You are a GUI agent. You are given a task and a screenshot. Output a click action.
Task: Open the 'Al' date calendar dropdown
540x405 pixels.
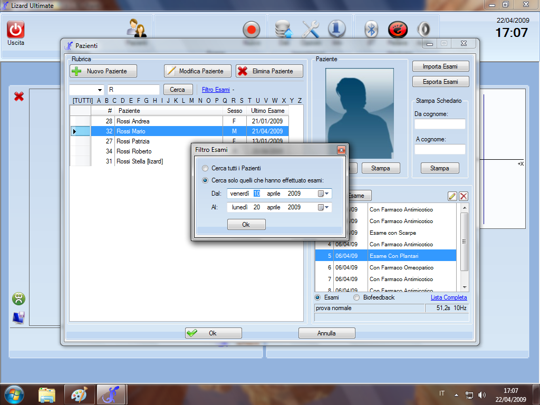(x=323, y=207)
